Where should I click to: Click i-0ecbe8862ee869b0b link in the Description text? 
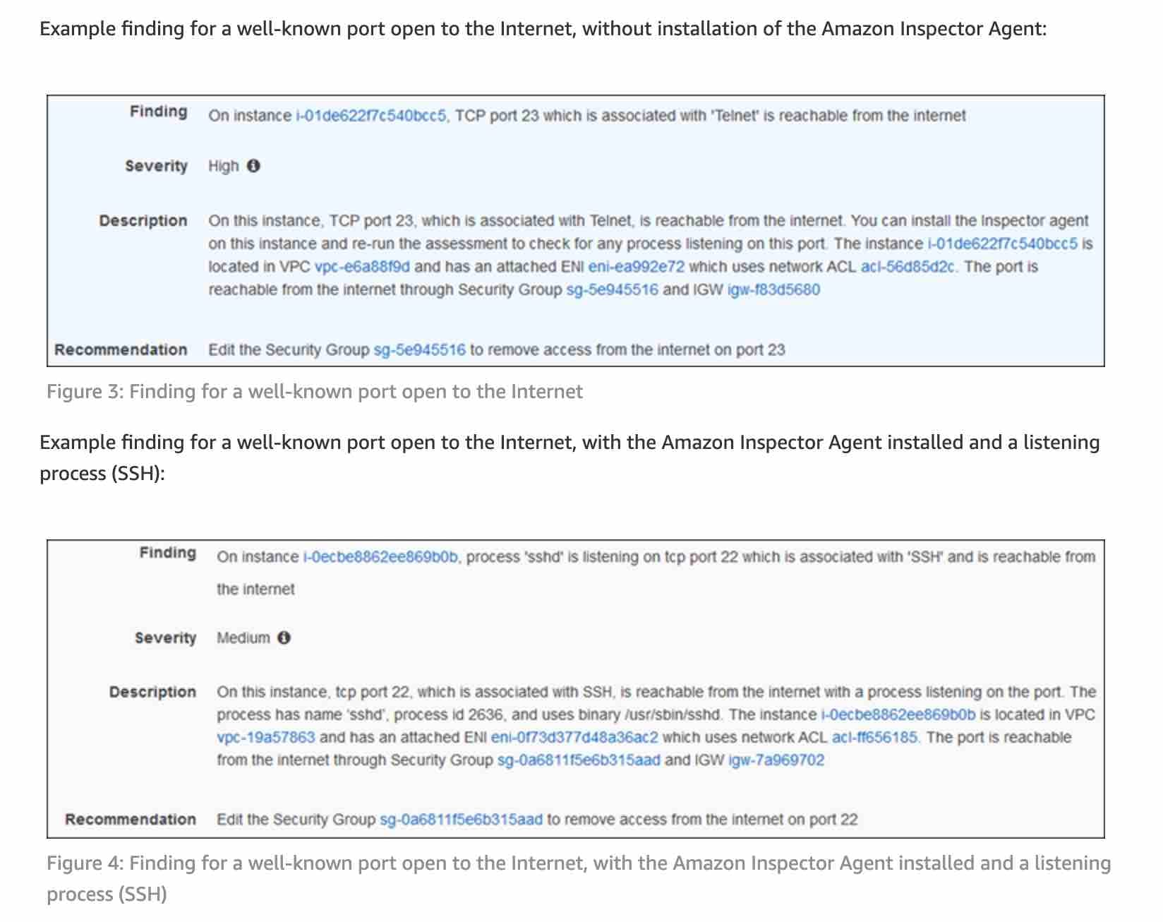[x=898, y=714]
